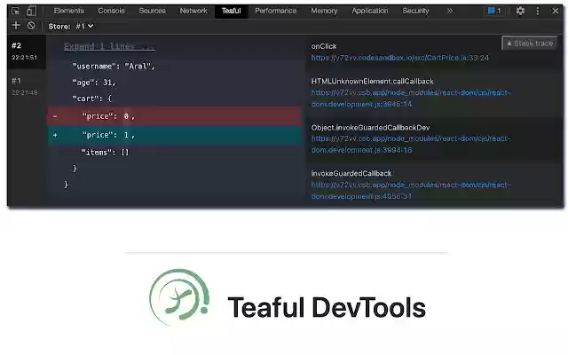Select history entry #2
Screen dimensions: 568x355
(x=27, y=51)
